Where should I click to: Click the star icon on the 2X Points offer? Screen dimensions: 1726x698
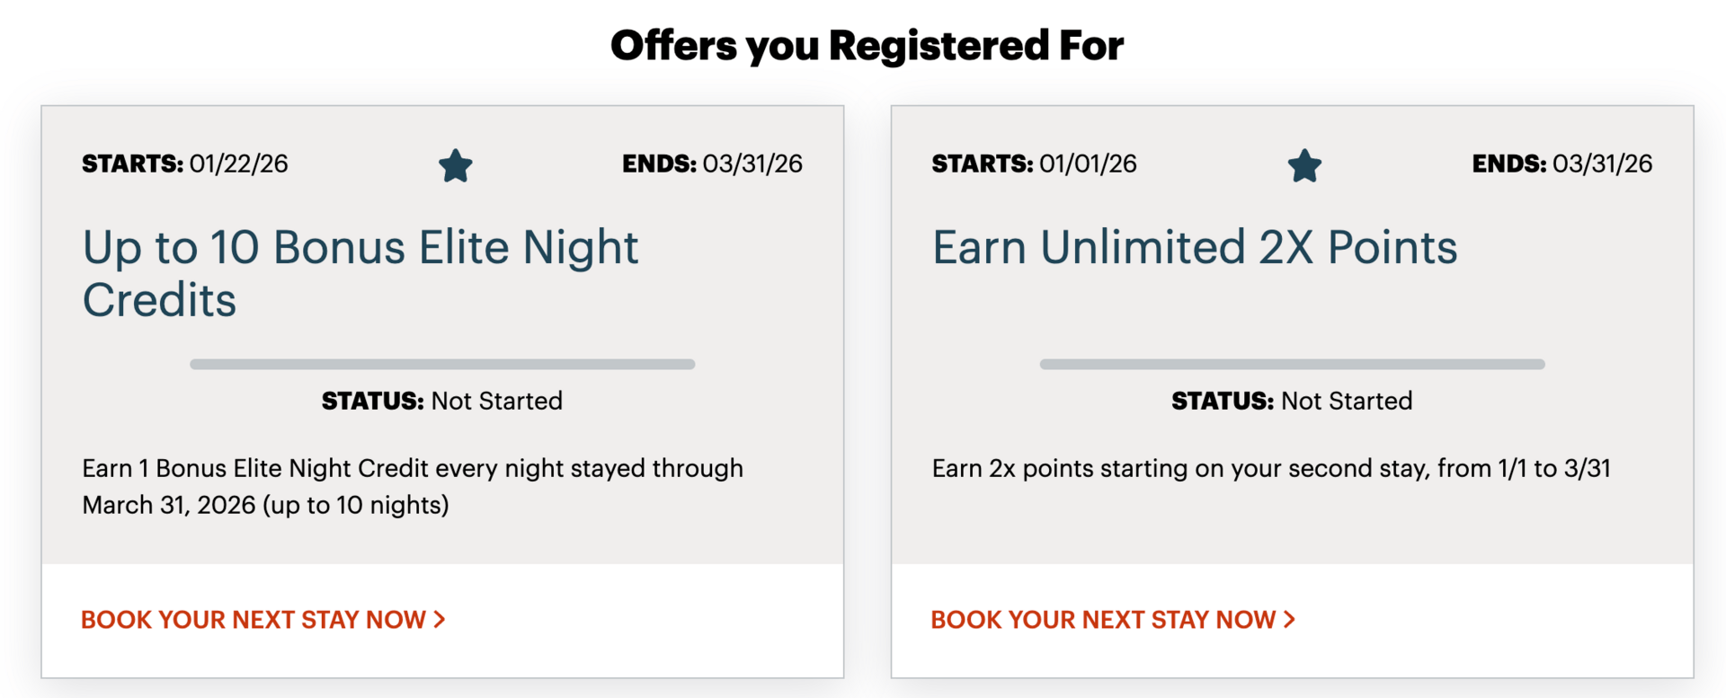pos(1304,165)
